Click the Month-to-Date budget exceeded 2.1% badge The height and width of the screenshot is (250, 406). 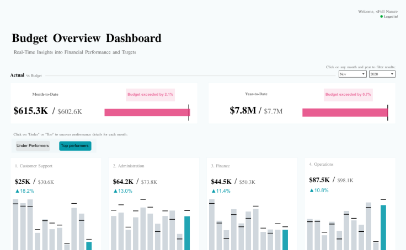(x=151, y=95)
